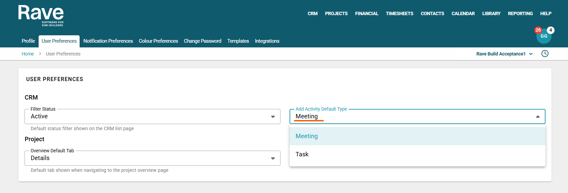Image resolution: width=568 pixels, height=193 pixels.
Task: Go to the Change Password tab
Action: coord(203,41)
